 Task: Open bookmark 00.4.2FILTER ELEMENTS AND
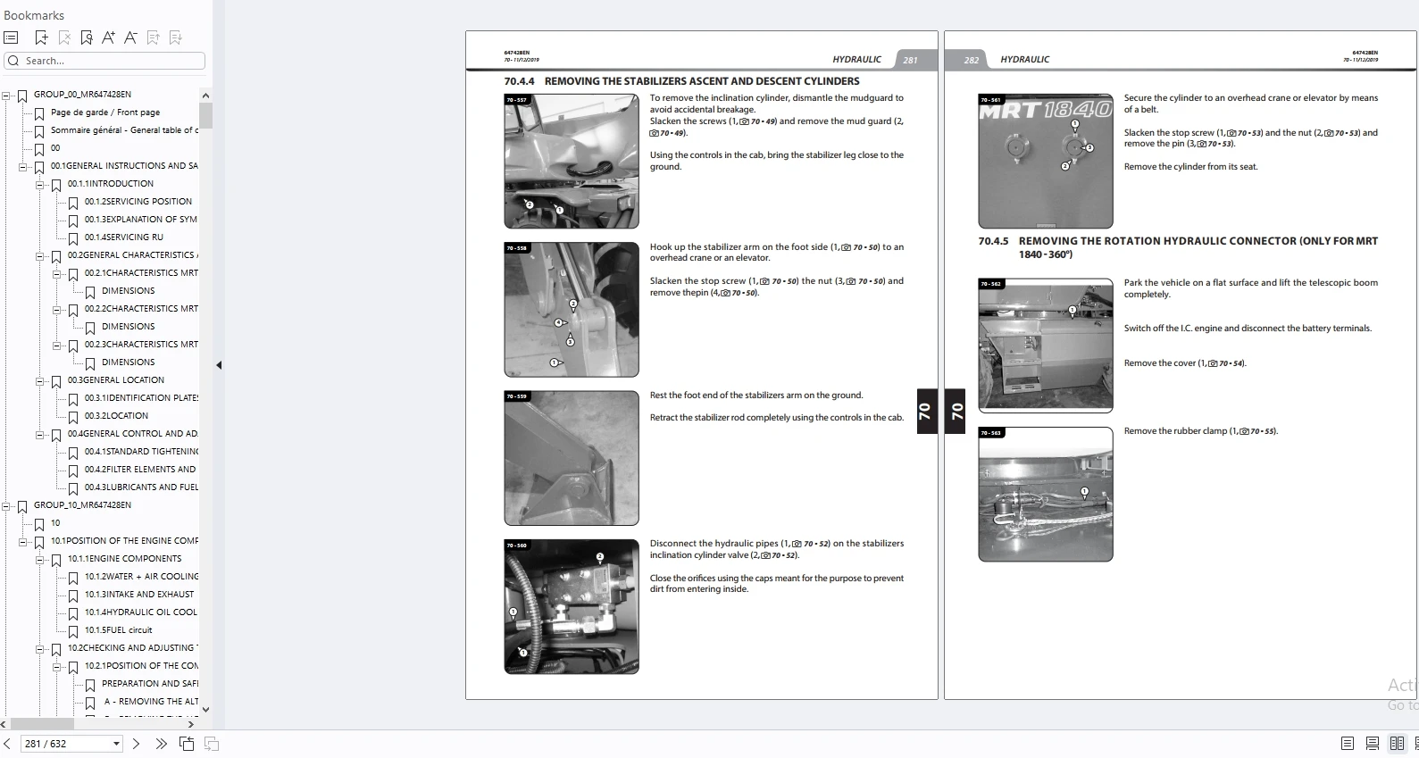click(x=140, y=470)
